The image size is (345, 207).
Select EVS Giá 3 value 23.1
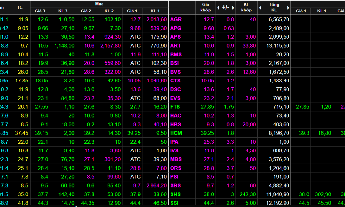click(43, 98)
